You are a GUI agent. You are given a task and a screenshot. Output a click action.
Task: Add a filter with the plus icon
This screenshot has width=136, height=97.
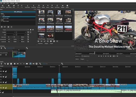[2, 27]
